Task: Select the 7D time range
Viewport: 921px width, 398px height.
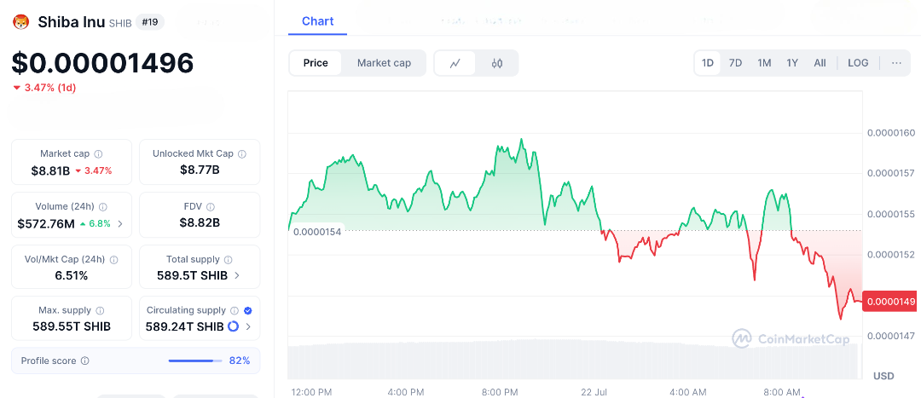Action: point(735,63)
